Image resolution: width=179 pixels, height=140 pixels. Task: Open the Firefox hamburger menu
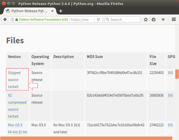tap(174, 19)
